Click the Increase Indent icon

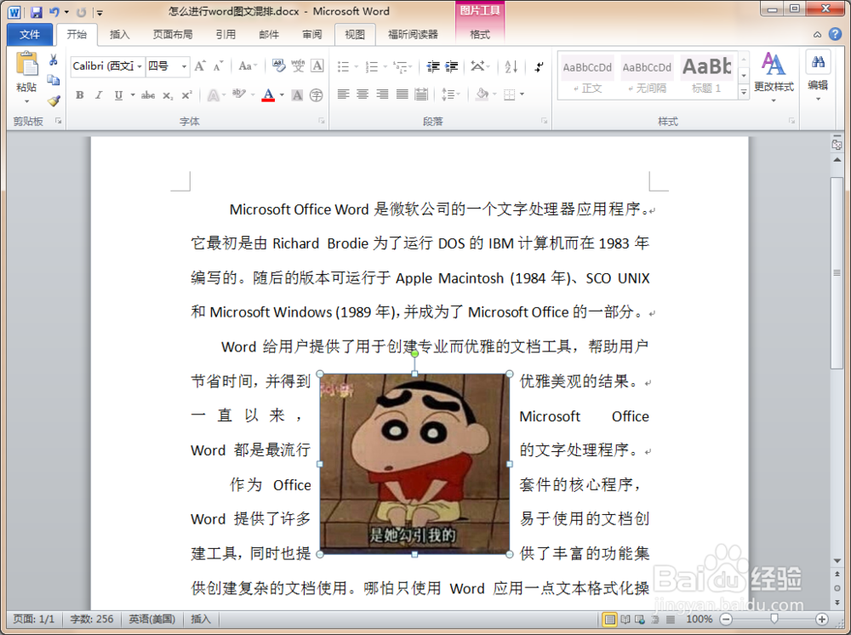452,66
